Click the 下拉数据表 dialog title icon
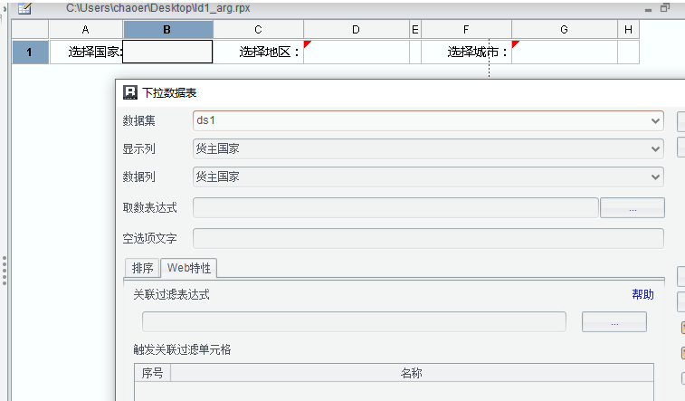The image size is (685, 401). pyautogui.click(x=130, y=92)
